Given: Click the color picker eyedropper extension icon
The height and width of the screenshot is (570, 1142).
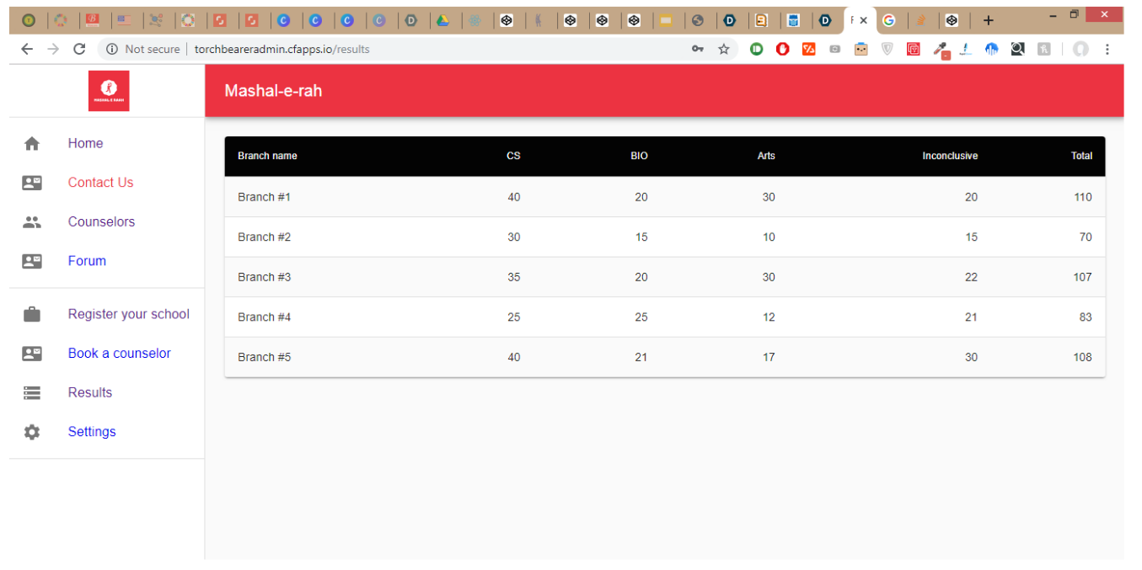Looking at the screenshot, I should coord(941,50).
